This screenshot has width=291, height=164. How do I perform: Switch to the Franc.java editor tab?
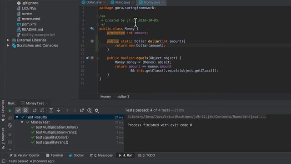[122, 2]
